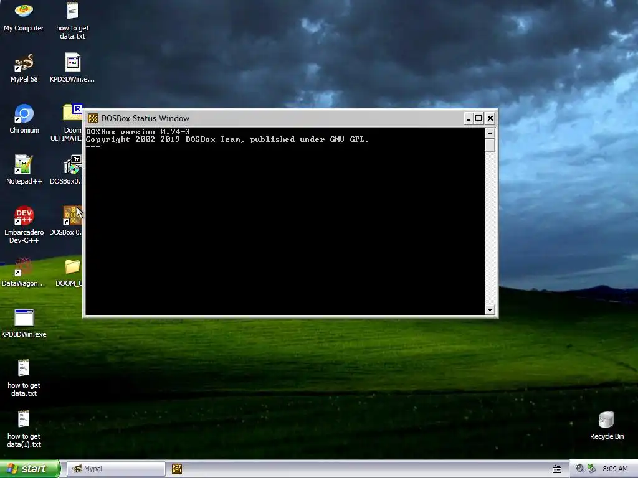Click the network system tray icon
Screen dimensions: 638x478
pos(592,468)
